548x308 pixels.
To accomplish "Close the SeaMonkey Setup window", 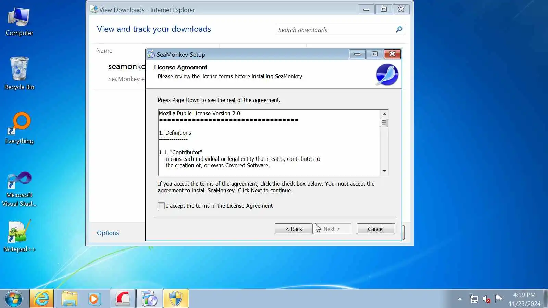I will point(392,54).
